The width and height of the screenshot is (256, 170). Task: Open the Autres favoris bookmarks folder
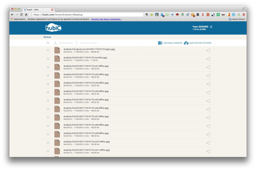tap(237, 19)
